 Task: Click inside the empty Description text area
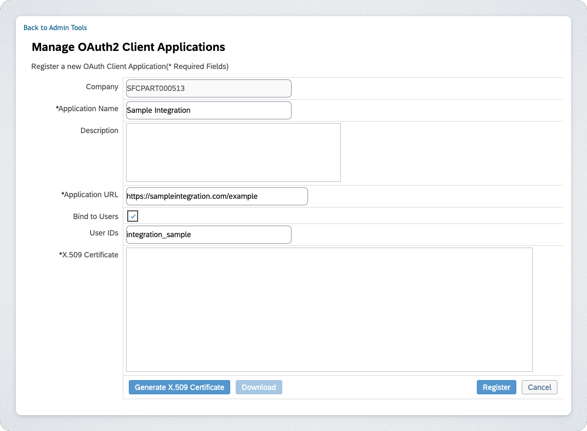(233, 152)
